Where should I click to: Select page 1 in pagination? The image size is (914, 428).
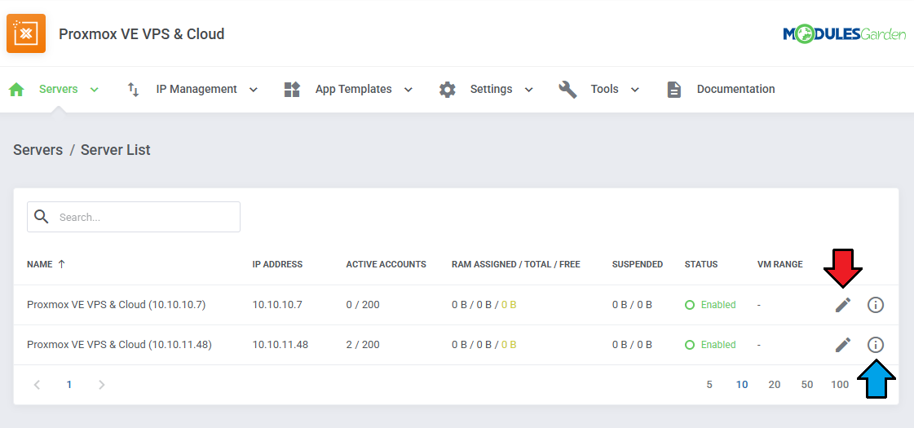tap(68, 384)
